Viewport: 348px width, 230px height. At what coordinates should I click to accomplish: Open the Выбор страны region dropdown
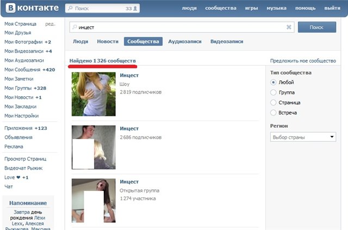[303, 137]
